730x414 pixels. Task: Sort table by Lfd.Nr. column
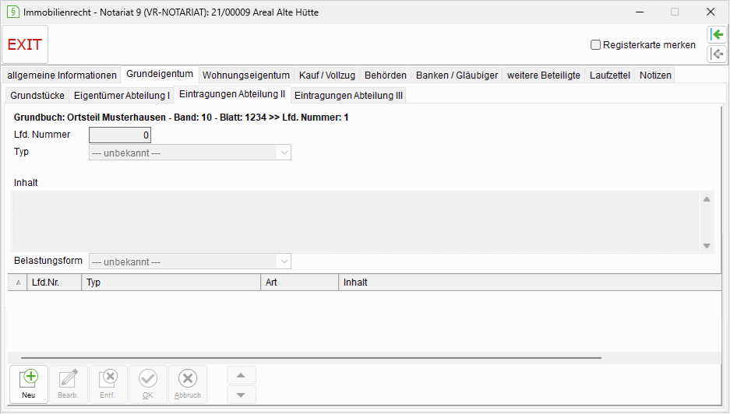coord(54,282)
